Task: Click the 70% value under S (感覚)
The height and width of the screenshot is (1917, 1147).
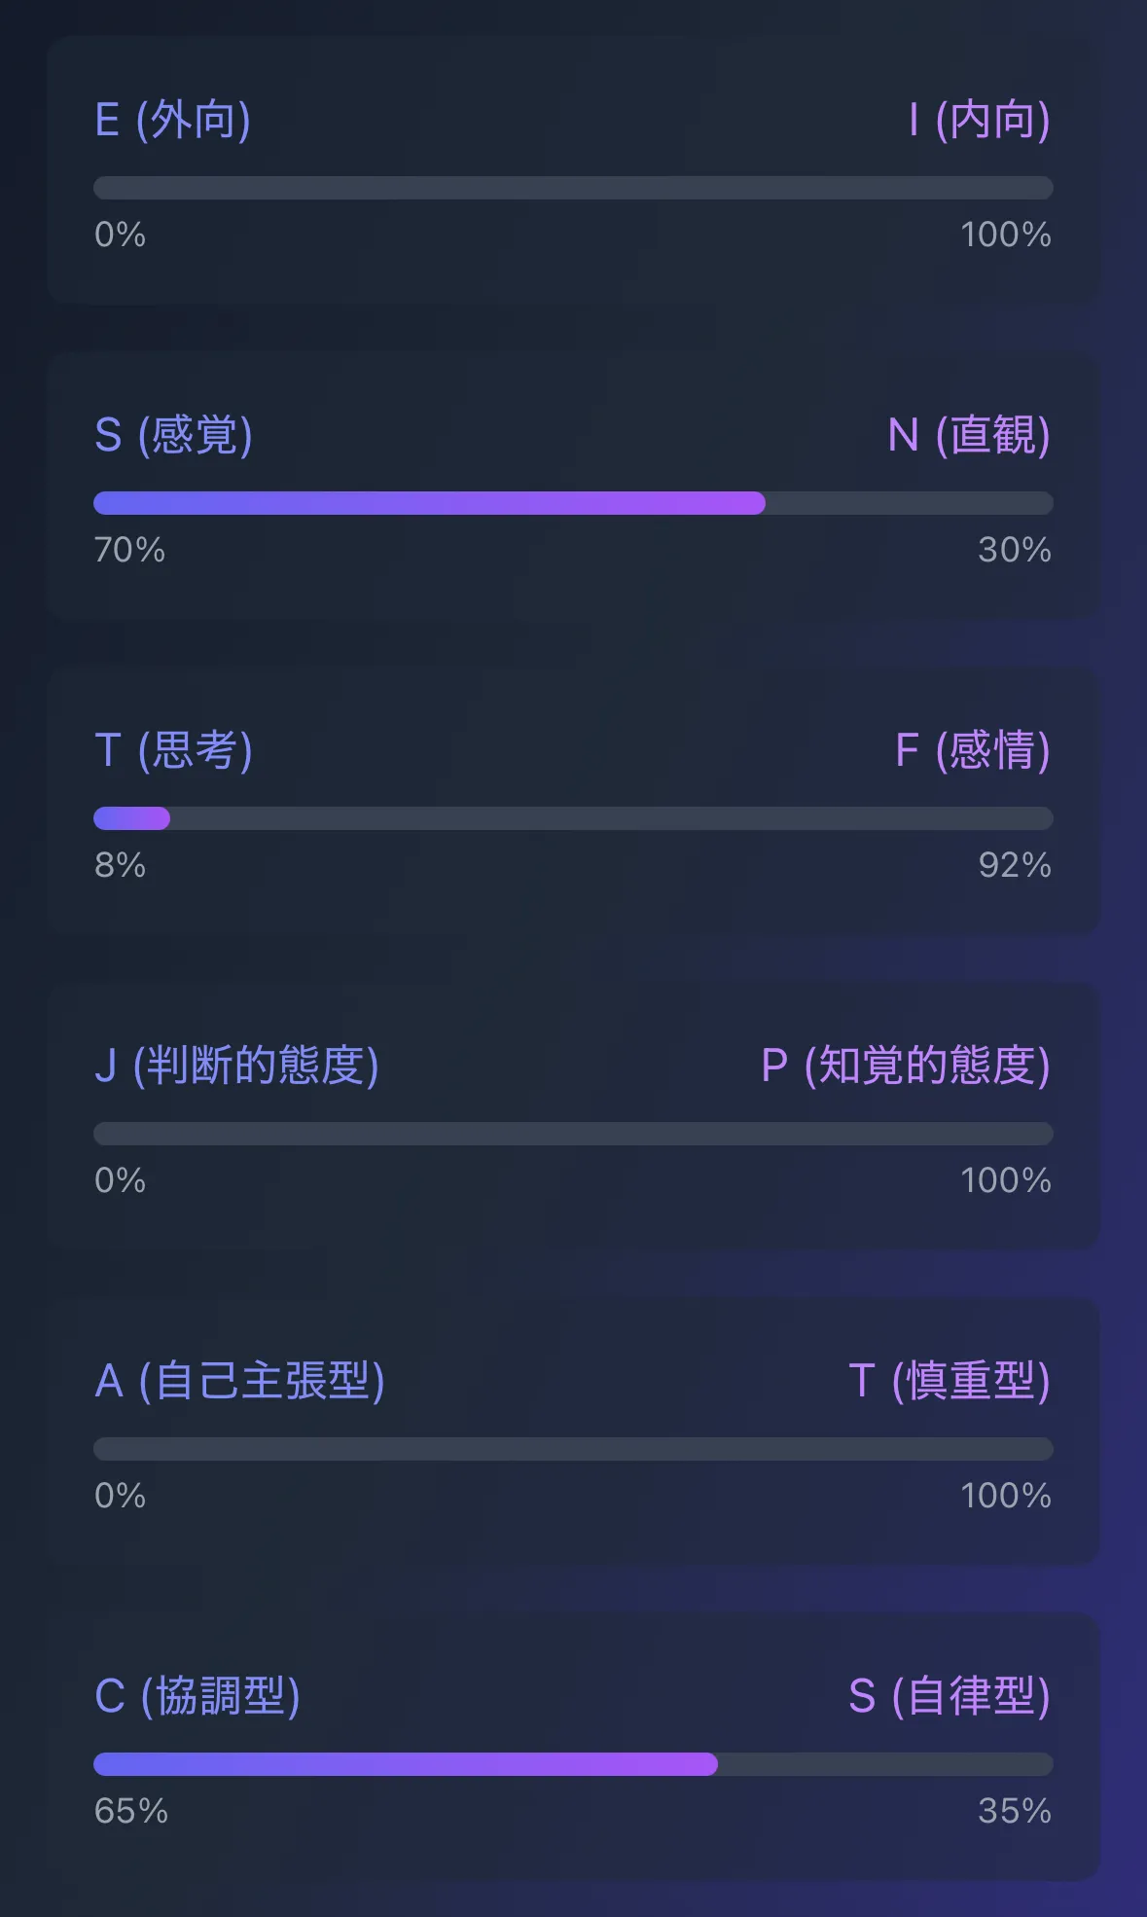Action: (x=129, y=550)
